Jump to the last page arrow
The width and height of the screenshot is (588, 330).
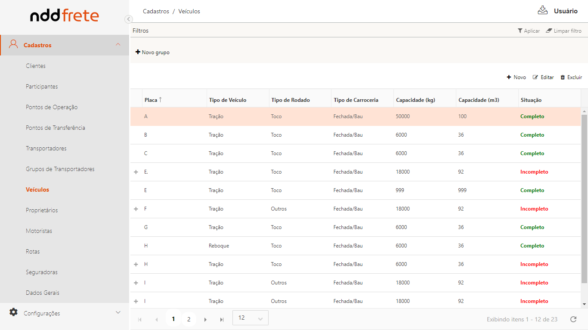coord(222,319)
